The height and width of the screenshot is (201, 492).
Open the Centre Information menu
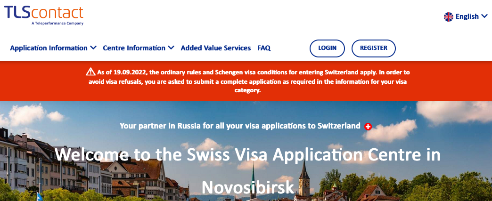tap(134, 48)
